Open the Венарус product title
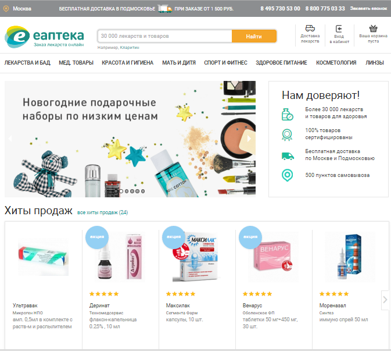 [252, 306]
